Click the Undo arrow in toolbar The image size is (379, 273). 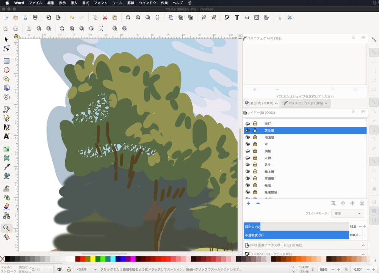click(x=72, y=17)
